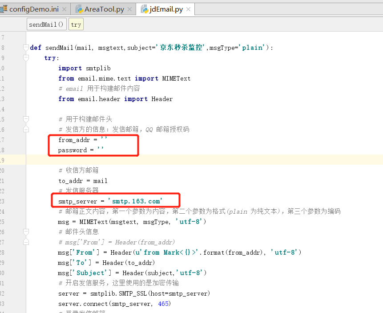Collapse the def sendMail fold marker
Screen dimensions: 383x313
pos(26,48)
